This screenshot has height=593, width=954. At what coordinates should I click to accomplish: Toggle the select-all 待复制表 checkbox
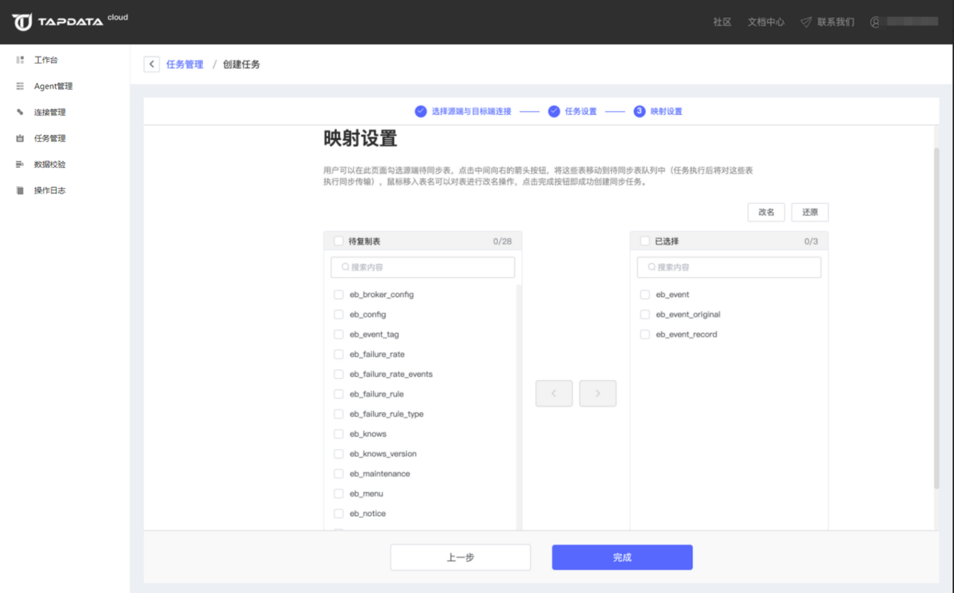[x=338, y=241]
